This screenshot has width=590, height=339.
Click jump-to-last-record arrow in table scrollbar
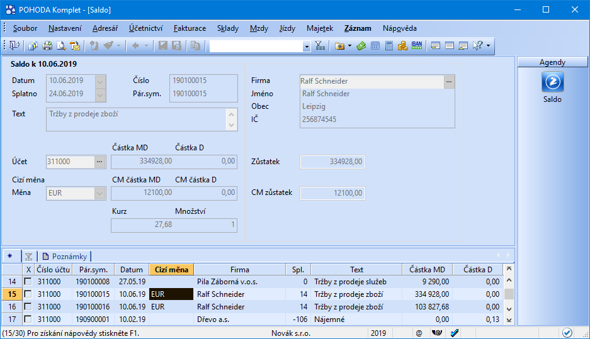tap(509, 320)
